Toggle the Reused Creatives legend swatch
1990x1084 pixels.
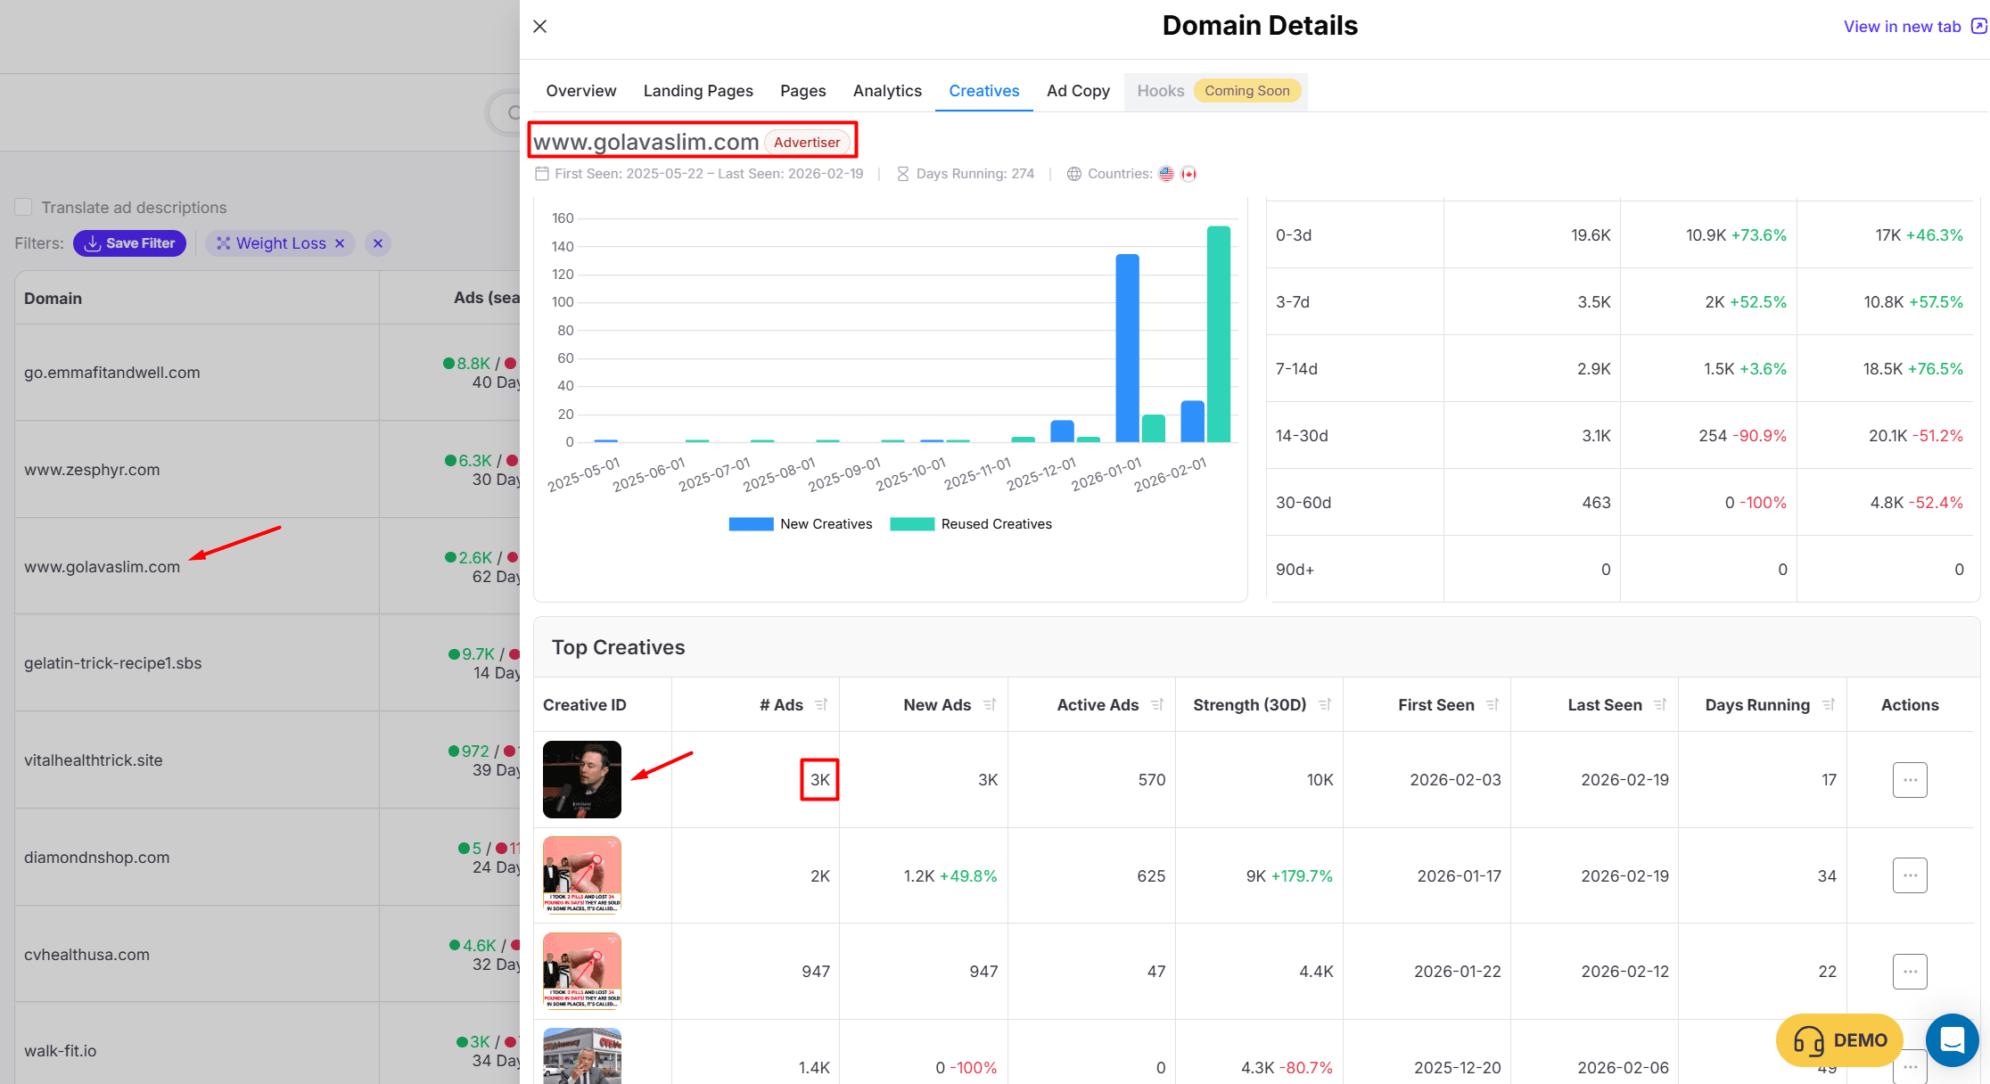(x=912, y=524)
